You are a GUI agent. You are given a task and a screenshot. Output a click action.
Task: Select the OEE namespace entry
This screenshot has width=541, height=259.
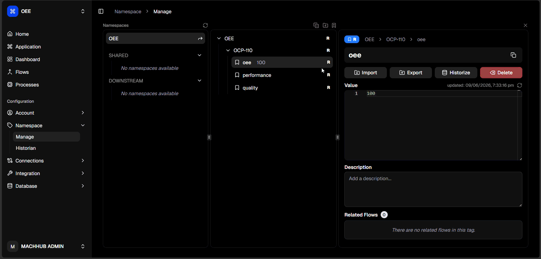point(156,38)
